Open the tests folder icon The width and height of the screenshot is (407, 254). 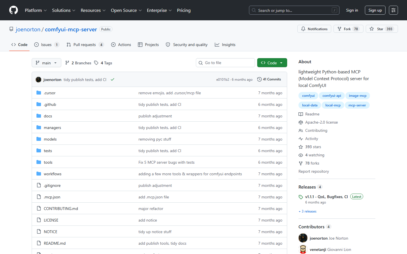pyautogui.click(x=39, y=151)
